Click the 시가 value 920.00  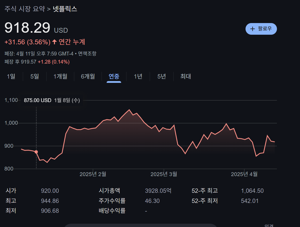tap(50, 191)
